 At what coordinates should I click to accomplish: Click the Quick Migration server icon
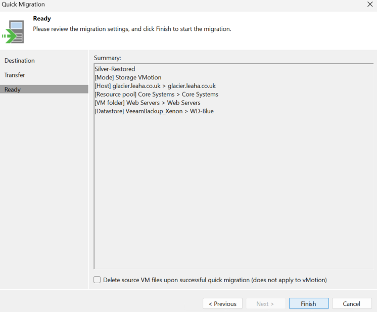pos(13,32)
